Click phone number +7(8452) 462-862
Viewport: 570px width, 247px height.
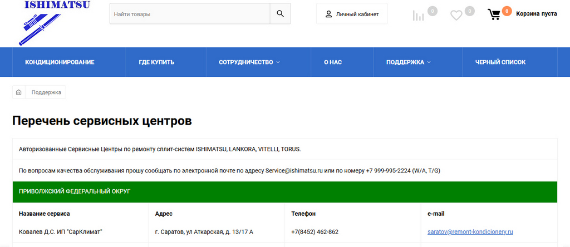[315, 232]
